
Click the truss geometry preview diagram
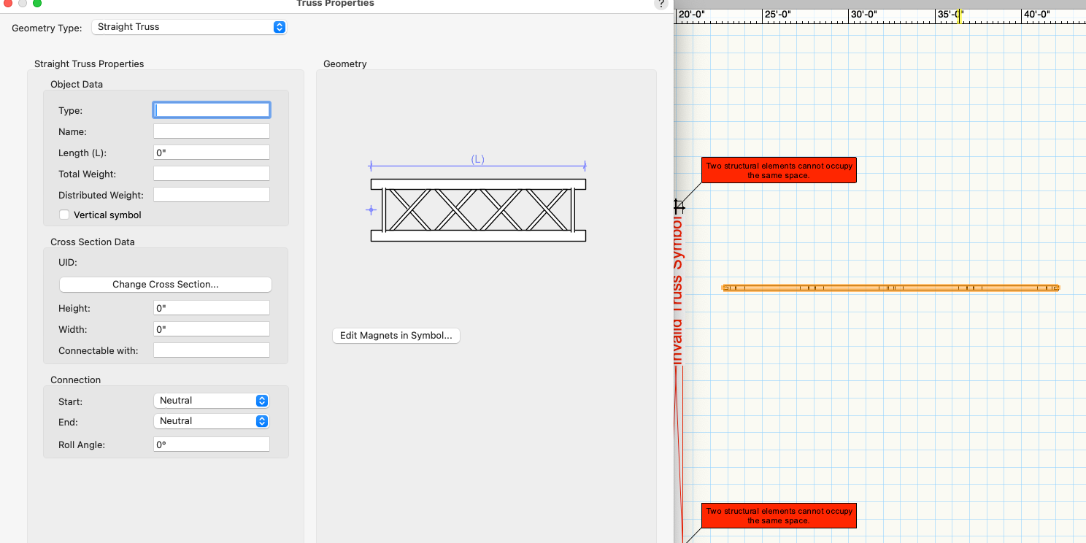(x=478, y=209)
